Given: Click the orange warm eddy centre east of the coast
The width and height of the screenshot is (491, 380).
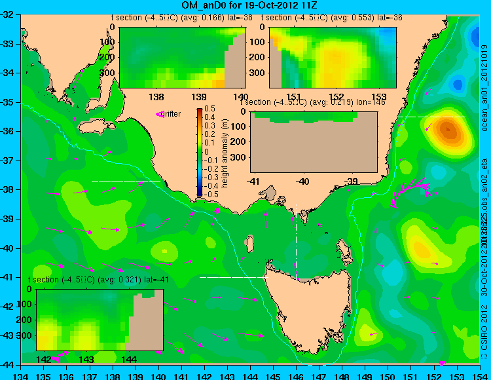Looking at the screenshot, I should click(448, 129).
